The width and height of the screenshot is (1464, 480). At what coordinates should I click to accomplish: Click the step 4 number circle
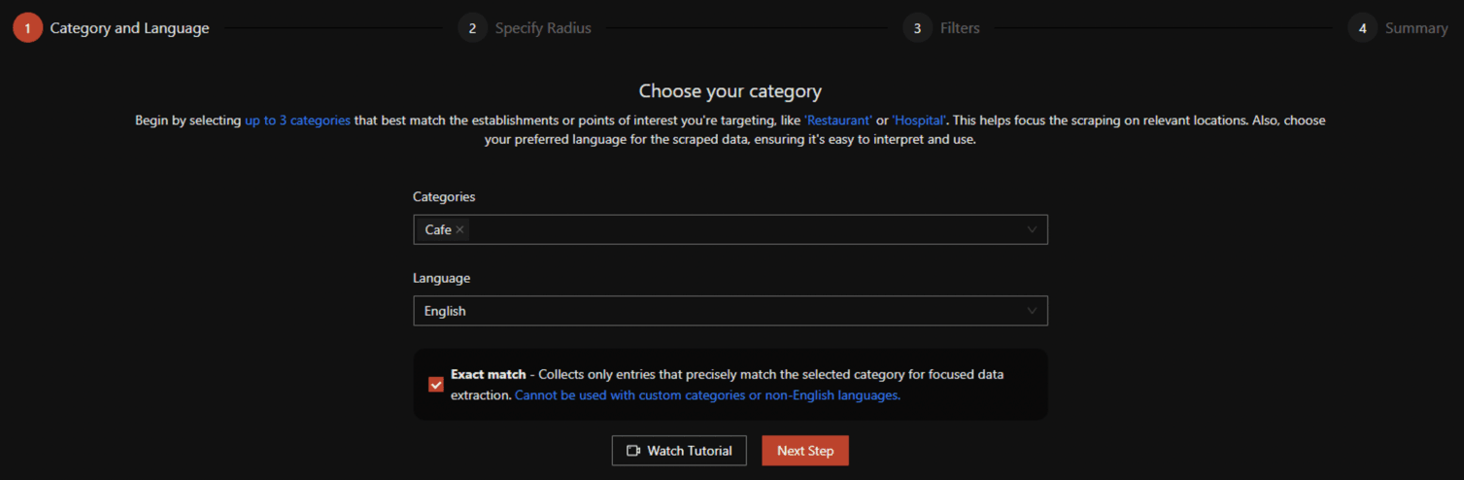coord(1362,28)
